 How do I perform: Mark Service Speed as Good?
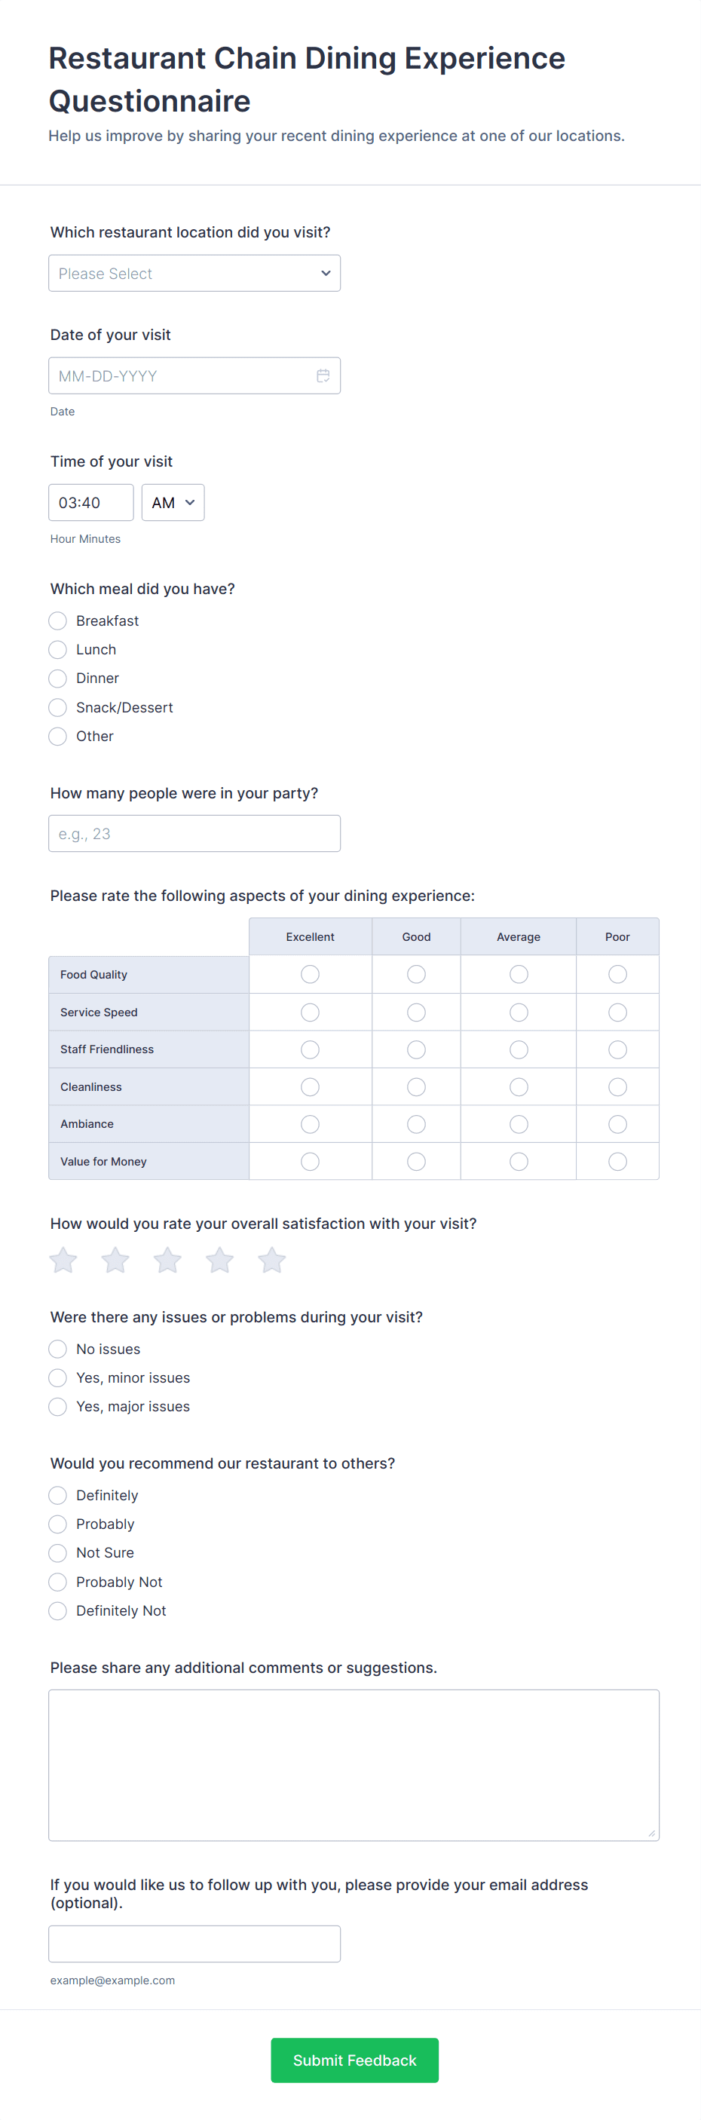[416, 1013]
